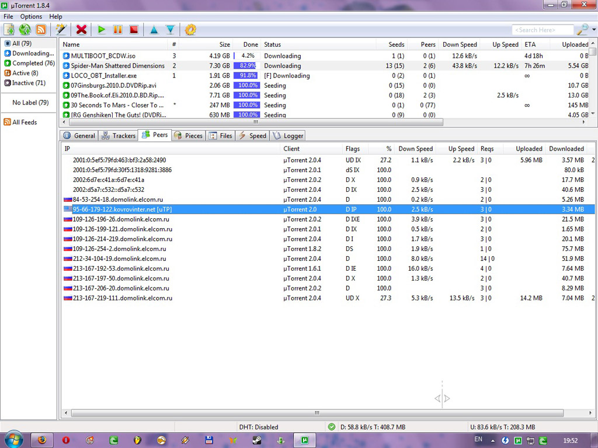Select No Label (79) filter

coord(30,103)
